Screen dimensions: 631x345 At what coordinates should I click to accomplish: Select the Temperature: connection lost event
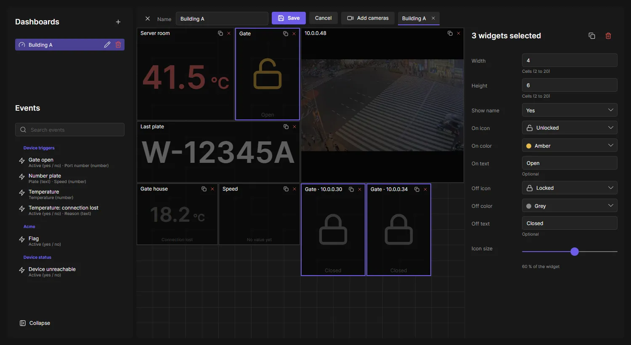coord(70,210)
